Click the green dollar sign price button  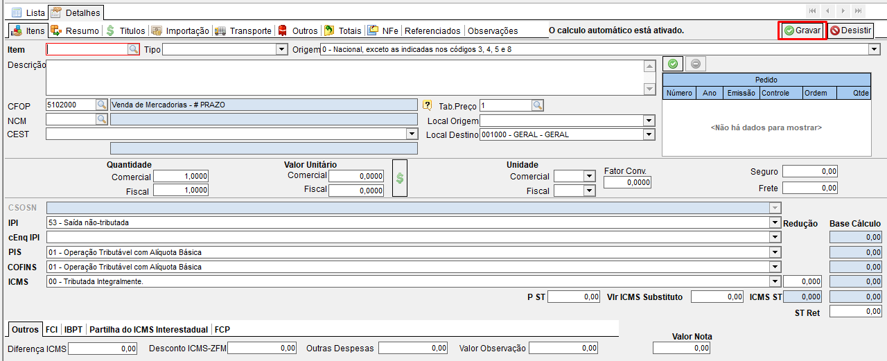400,178
